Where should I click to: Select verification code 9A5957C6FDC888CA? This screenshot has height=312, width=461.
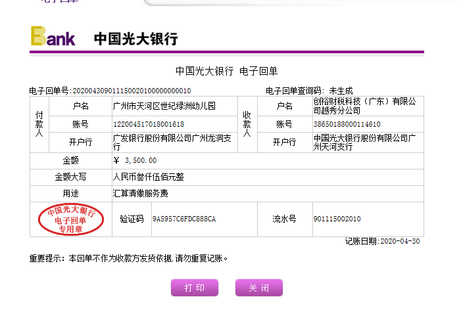click(184, 219)
